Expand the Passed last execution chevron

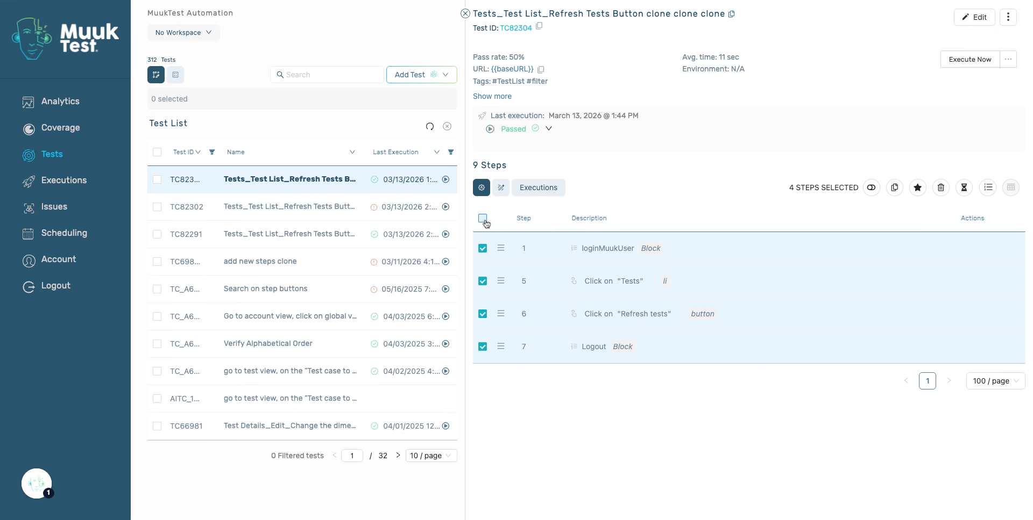point(549,128)
